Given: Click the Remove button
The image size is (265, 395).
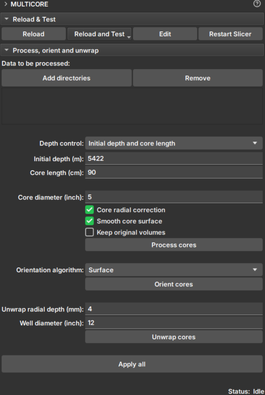Looking at the screenshot, I should tap(198, 78).
